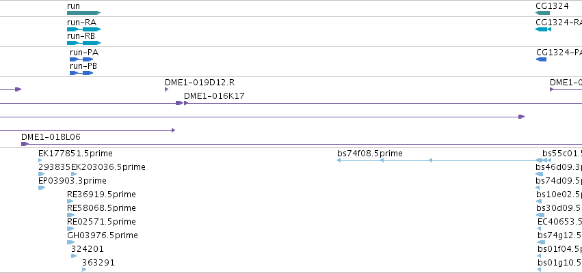Click the CG1324-PA protein glyph
Viewport: 582px width, 273px height.
542,59
